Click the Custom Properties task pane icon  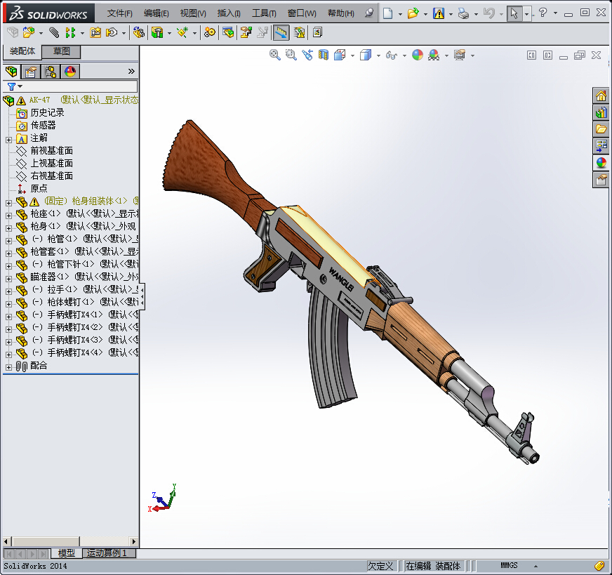(x=601, y=180)
